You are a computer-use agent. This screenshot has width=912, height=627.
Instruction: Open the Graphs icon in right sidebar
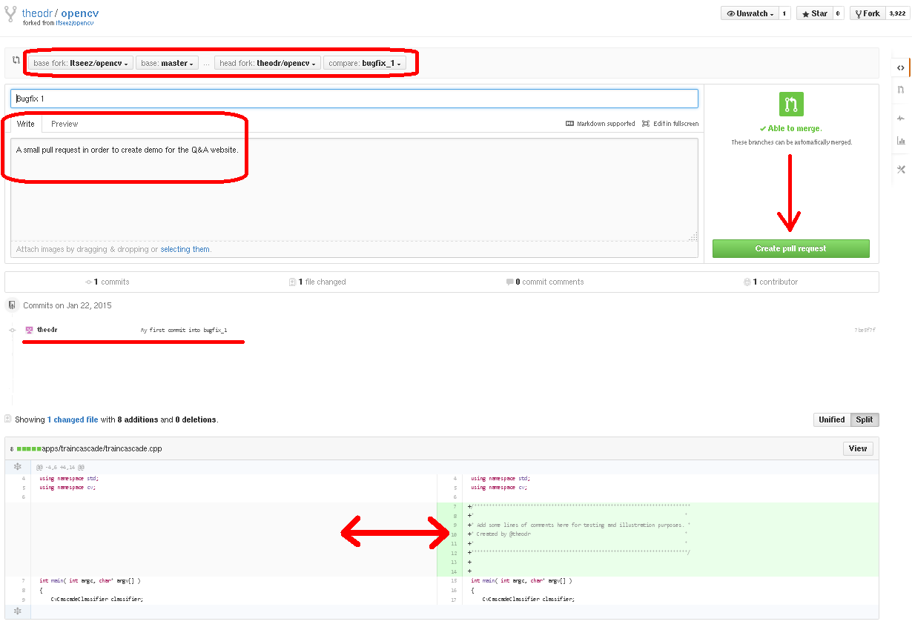click(901, 141)
